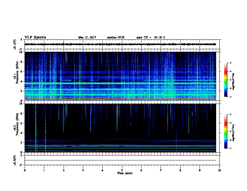Click the ch.2 spectrogram "2" kHz tick label
Image resolution: width=247 pixels, height=191 pixels.
coord(22,143)
